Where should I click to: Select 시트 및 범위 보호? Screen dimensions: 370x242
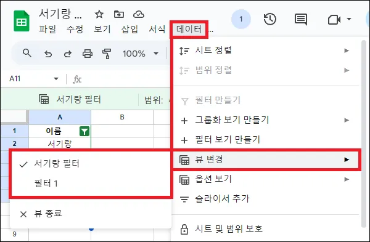point(266,229)
